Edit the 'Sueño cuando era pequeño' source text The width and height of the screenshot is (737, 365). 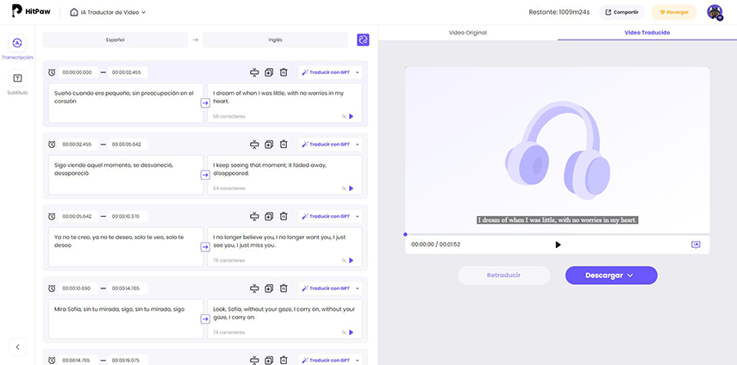click(126, 103)
